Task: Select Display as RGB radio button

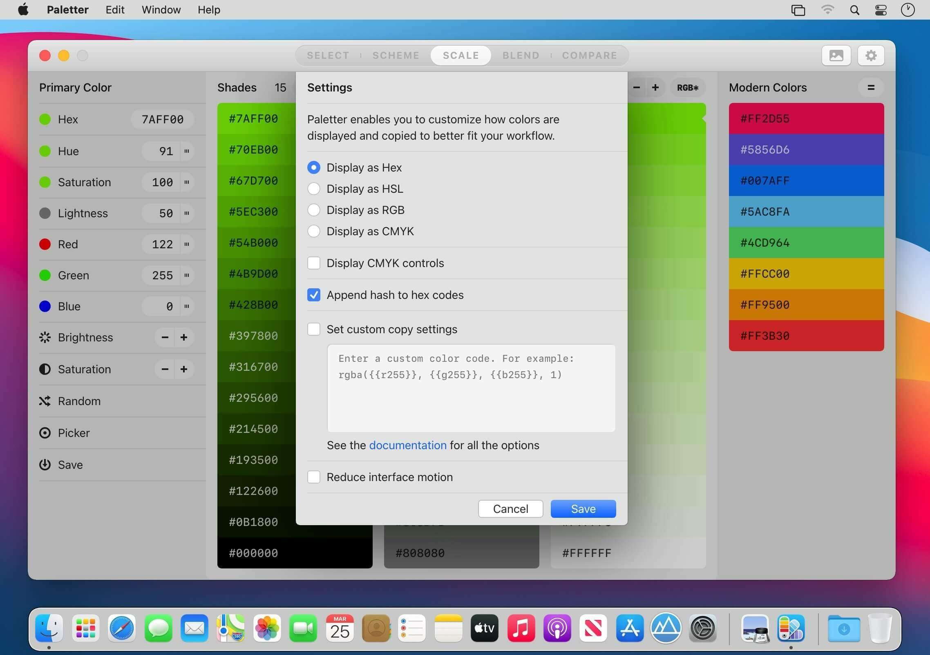Action: tap(313, 210)
